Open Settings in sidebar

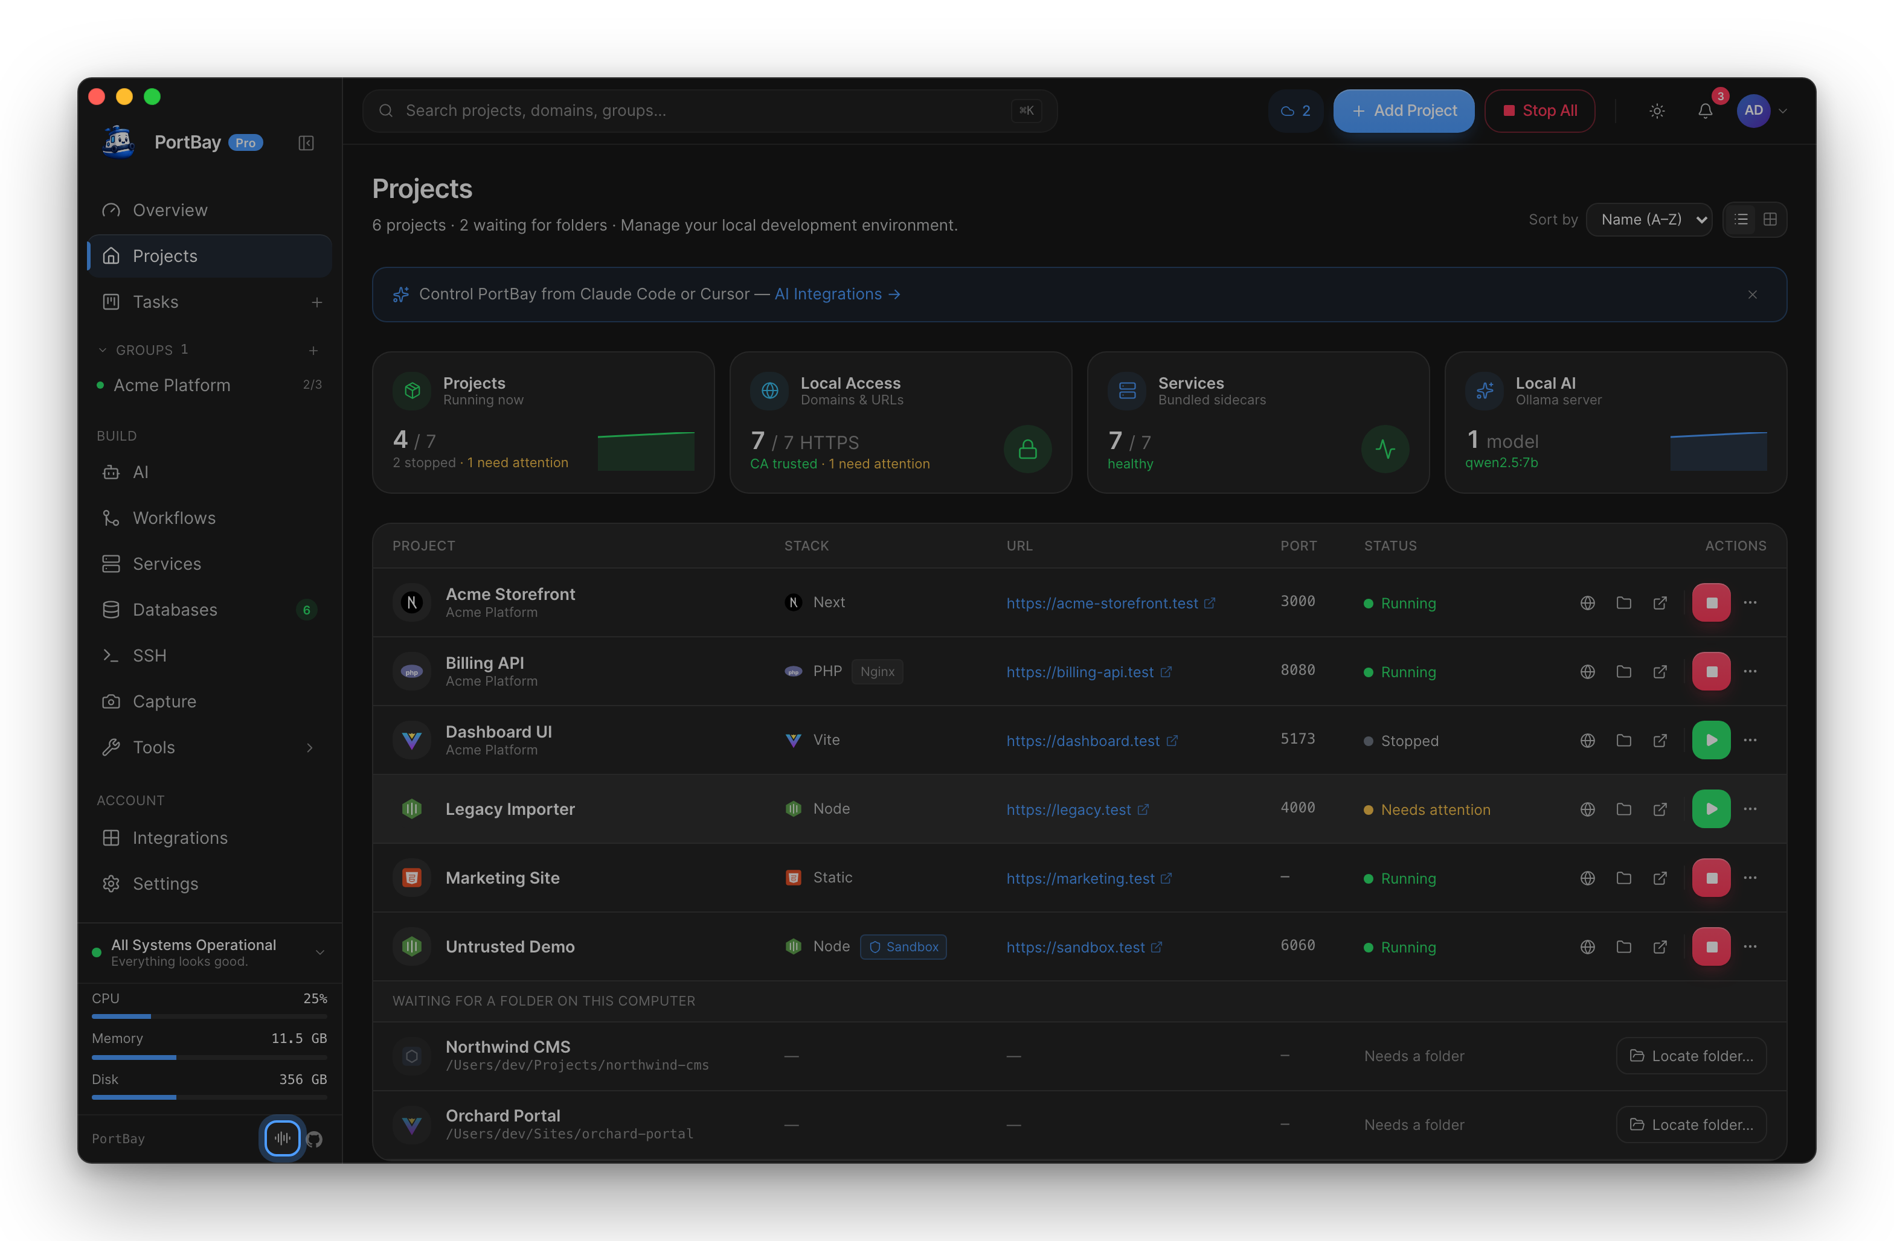pyautogui.click(x=210, y=884)
